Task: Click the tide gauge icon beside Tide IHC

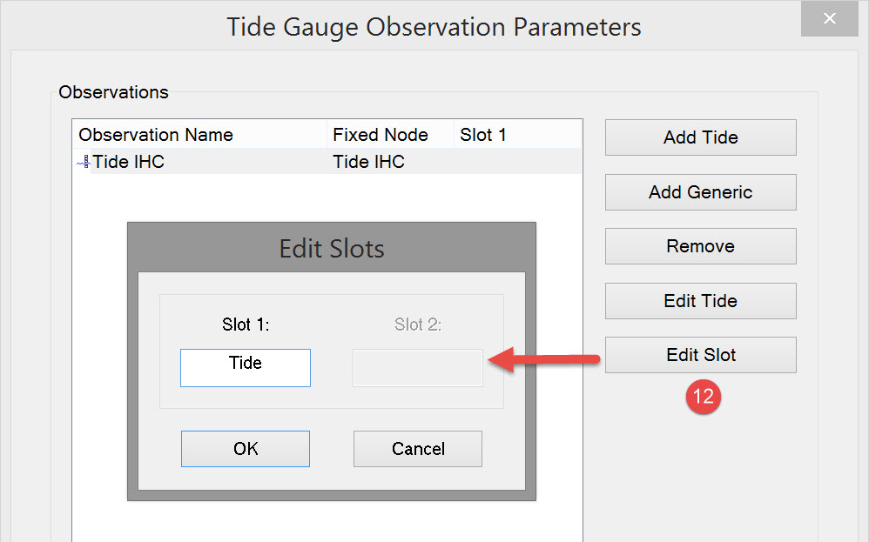Action: 84,162
